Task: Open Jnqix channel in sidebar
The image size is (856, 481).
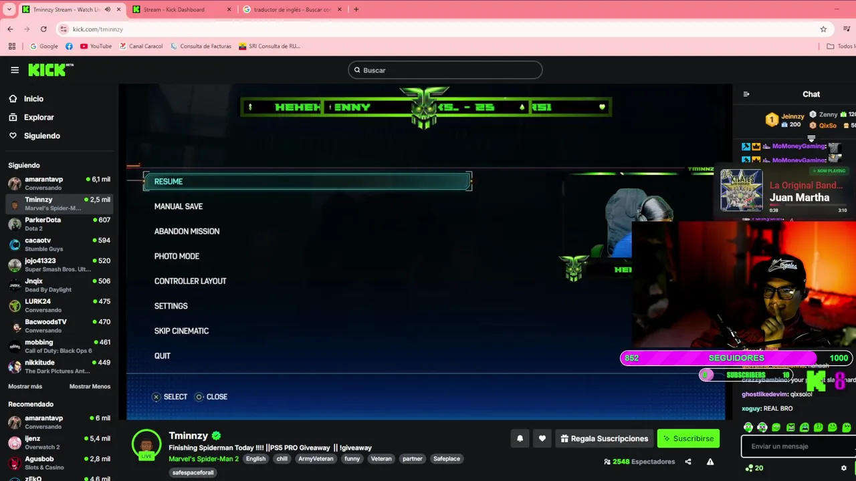Action: coord(59,285)
